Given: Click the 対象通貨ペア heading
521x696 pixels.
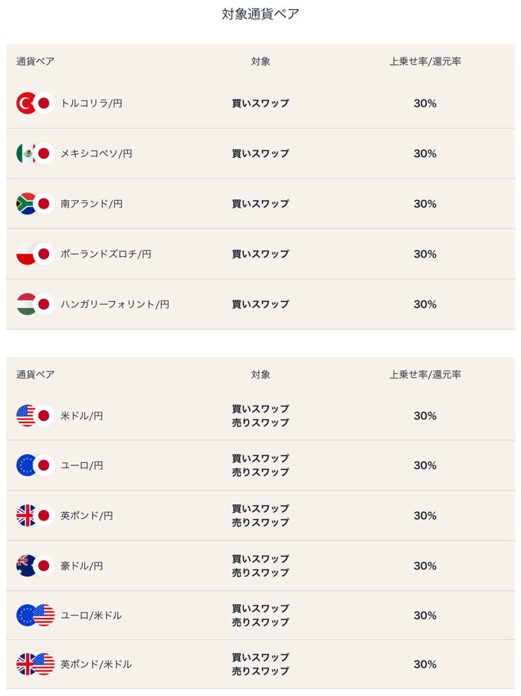Looking at the screenshot, I should coord(260,15).
